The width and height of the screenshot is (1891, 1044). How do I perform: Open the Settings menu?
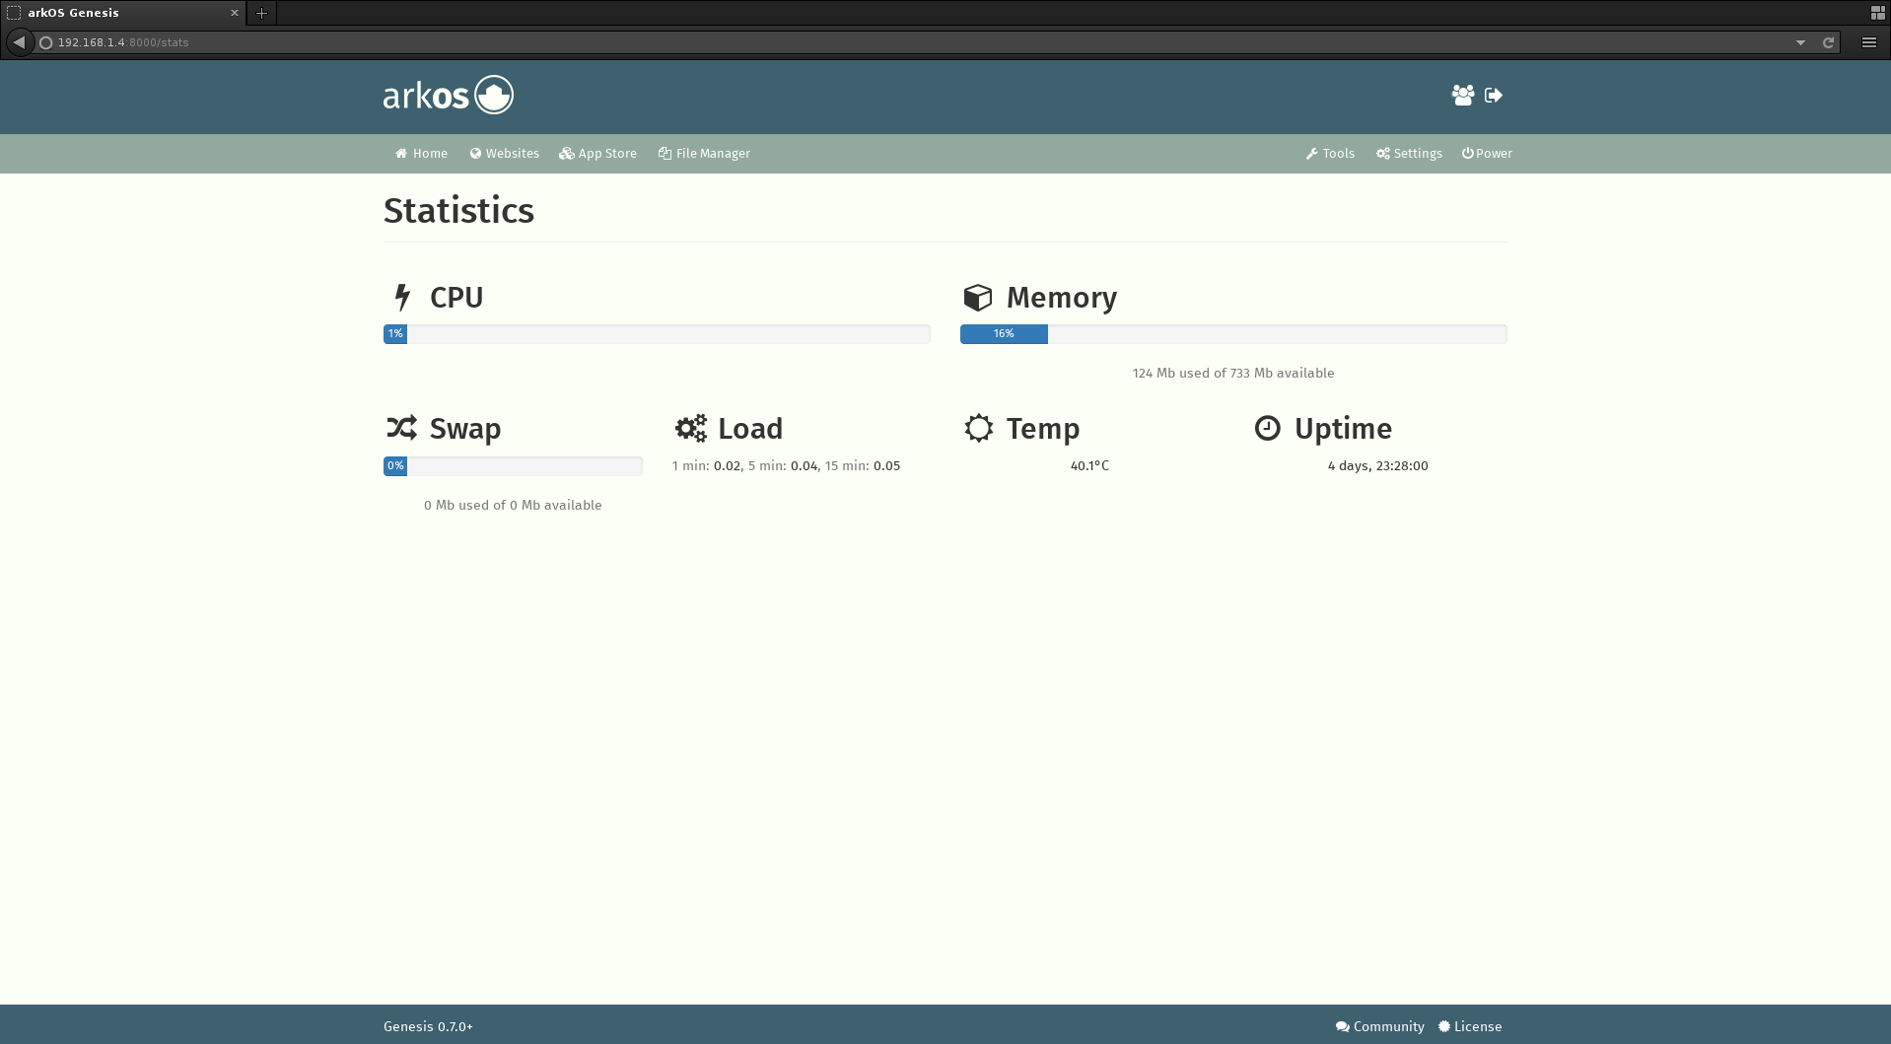1409,154
